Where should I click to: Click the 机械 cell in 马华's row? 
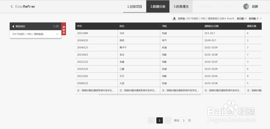[181, 33]
